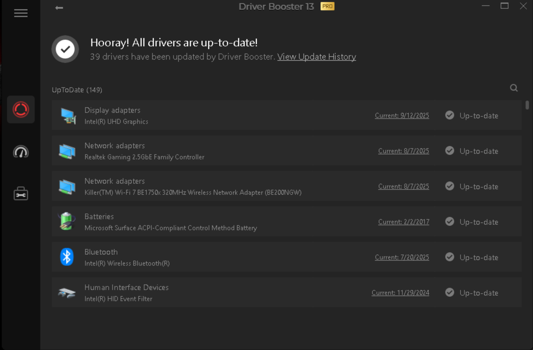
Task: Click the PRO badge in title
Action: [327, 6]
